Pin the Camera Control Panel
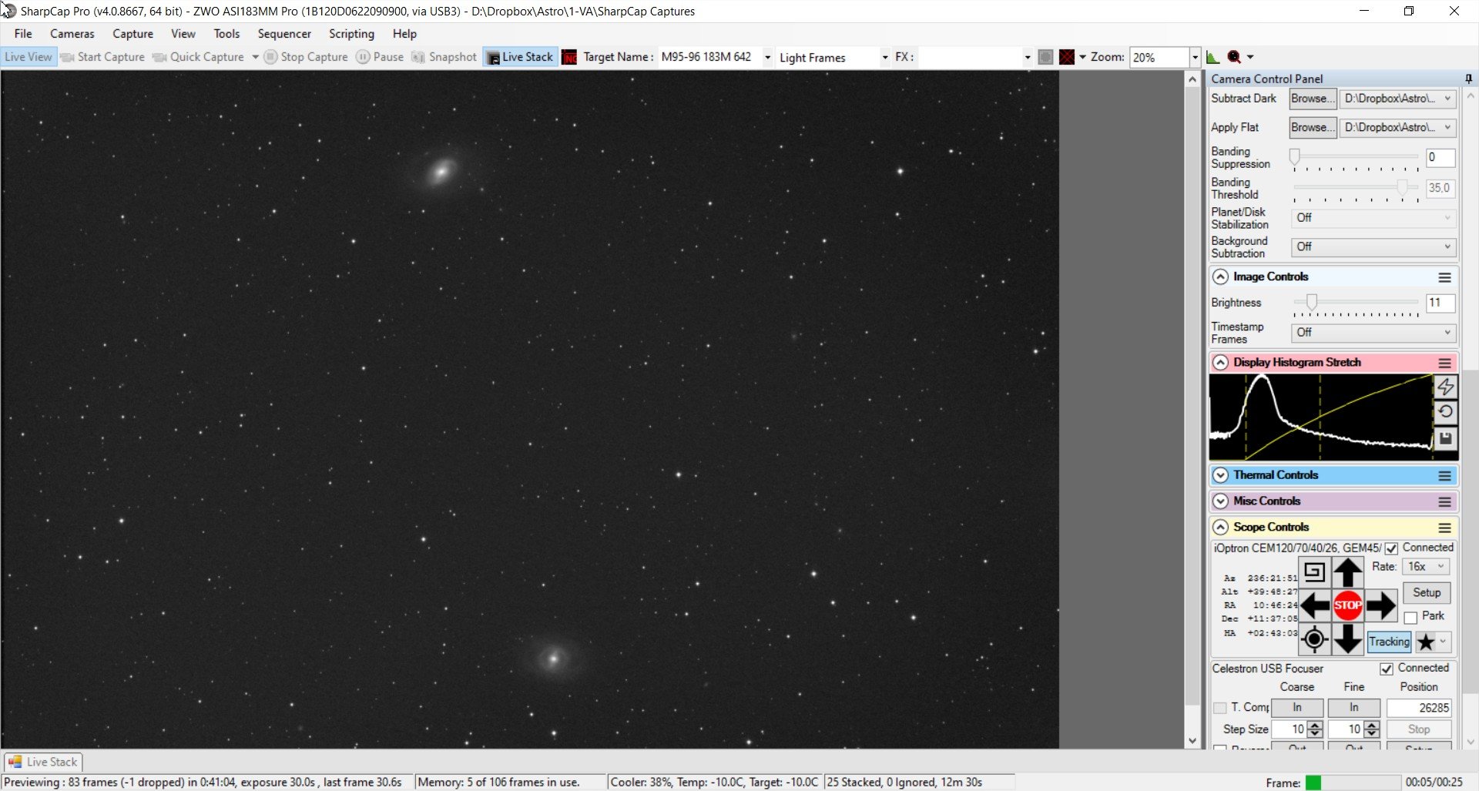The width and height of the screenshot is (1479, 791). (x=1469, y=79)
